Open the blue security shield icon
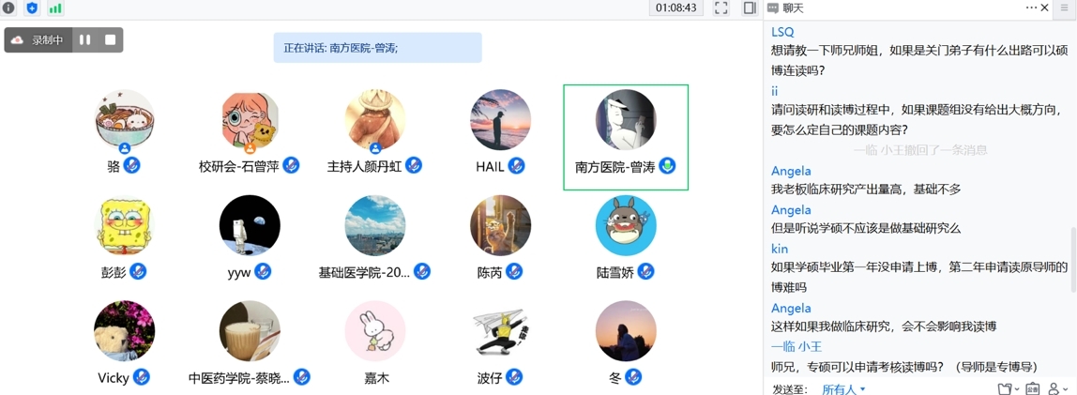Screen dimensions: 1077x395 tap(32, 8)
